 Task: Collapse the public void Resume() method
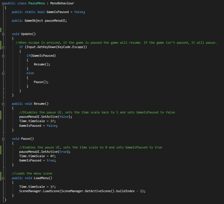[x=3, y=104]
